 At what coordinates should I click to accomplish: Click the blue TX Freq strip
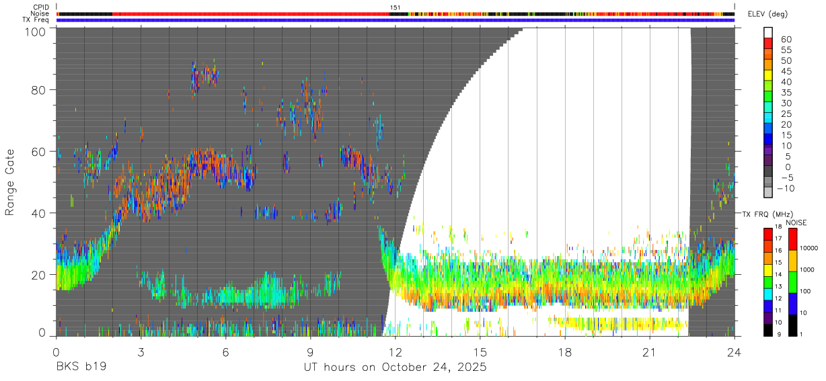pos(396,20)
